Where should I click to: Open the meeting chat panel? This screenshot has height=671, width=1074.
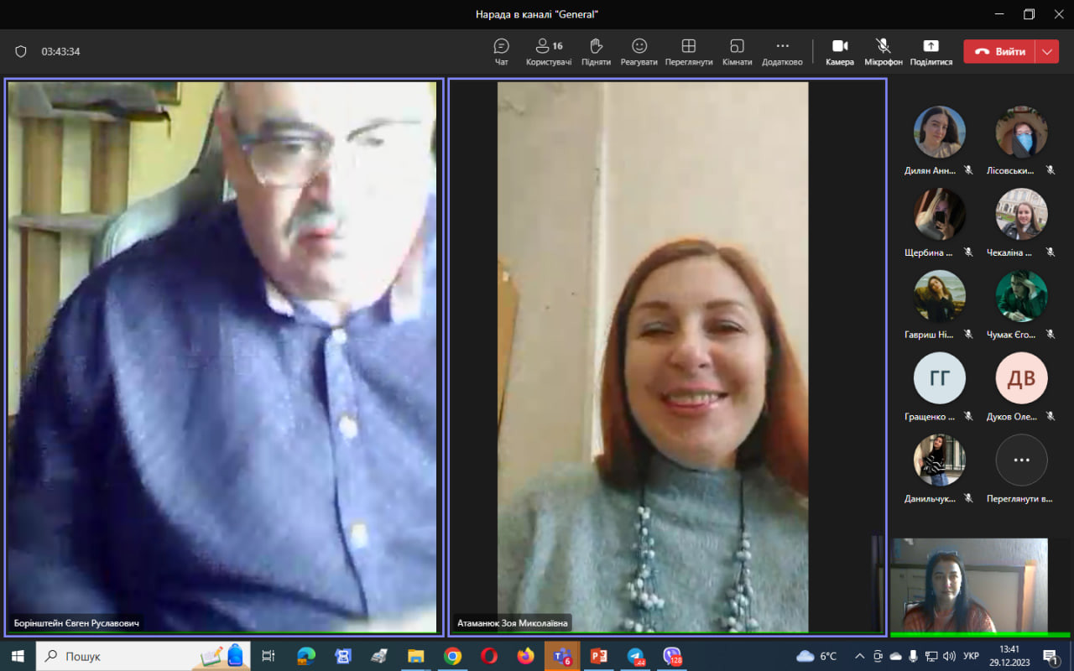[502, 51]
